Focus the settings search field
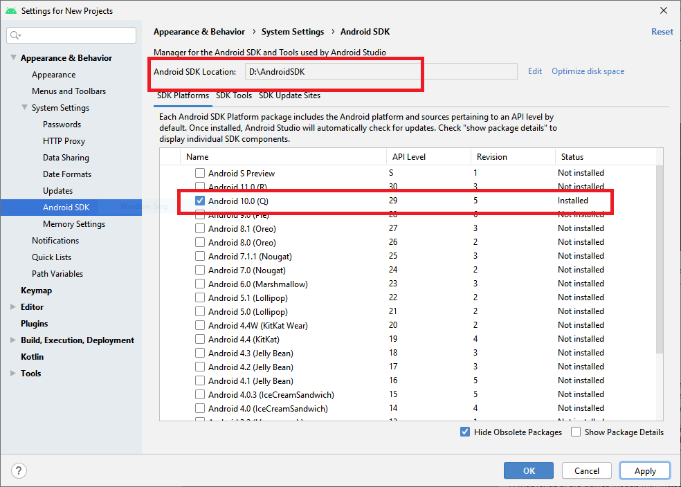The image size is (681, 487). (71, 35)
